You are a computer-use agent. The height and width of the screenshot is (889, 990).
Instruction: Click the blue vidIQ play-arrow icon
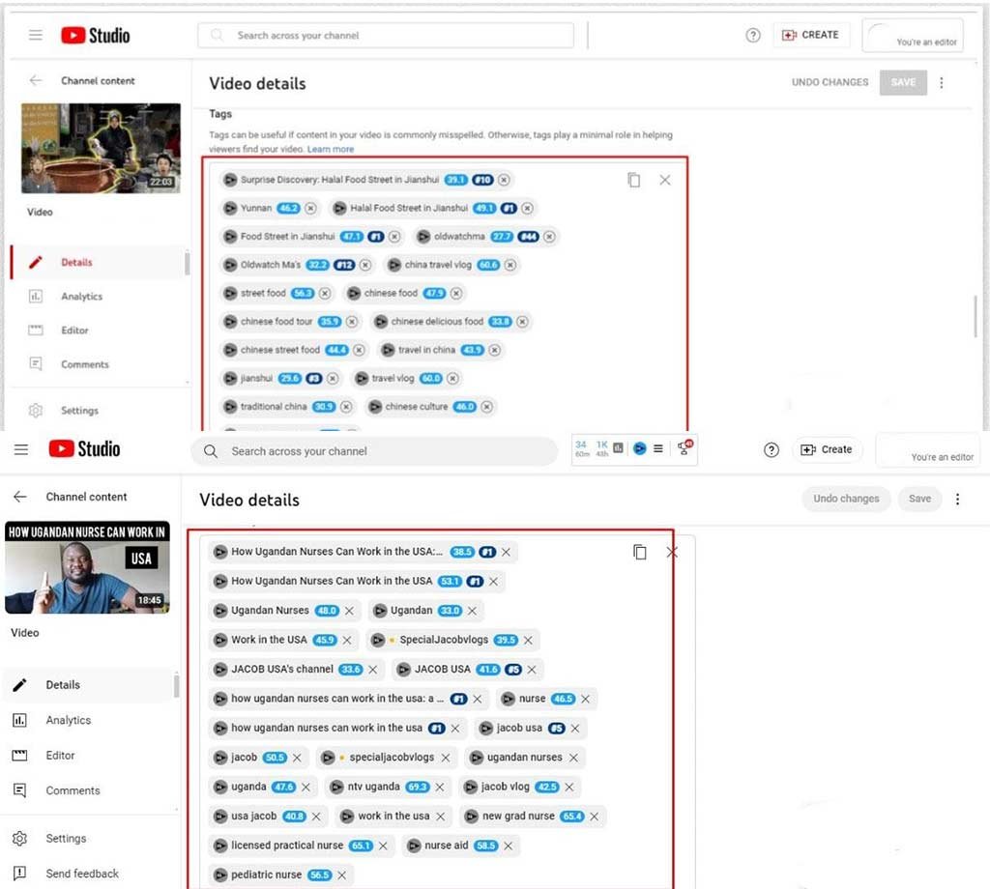pyautogui.click(x=640, y=448)
